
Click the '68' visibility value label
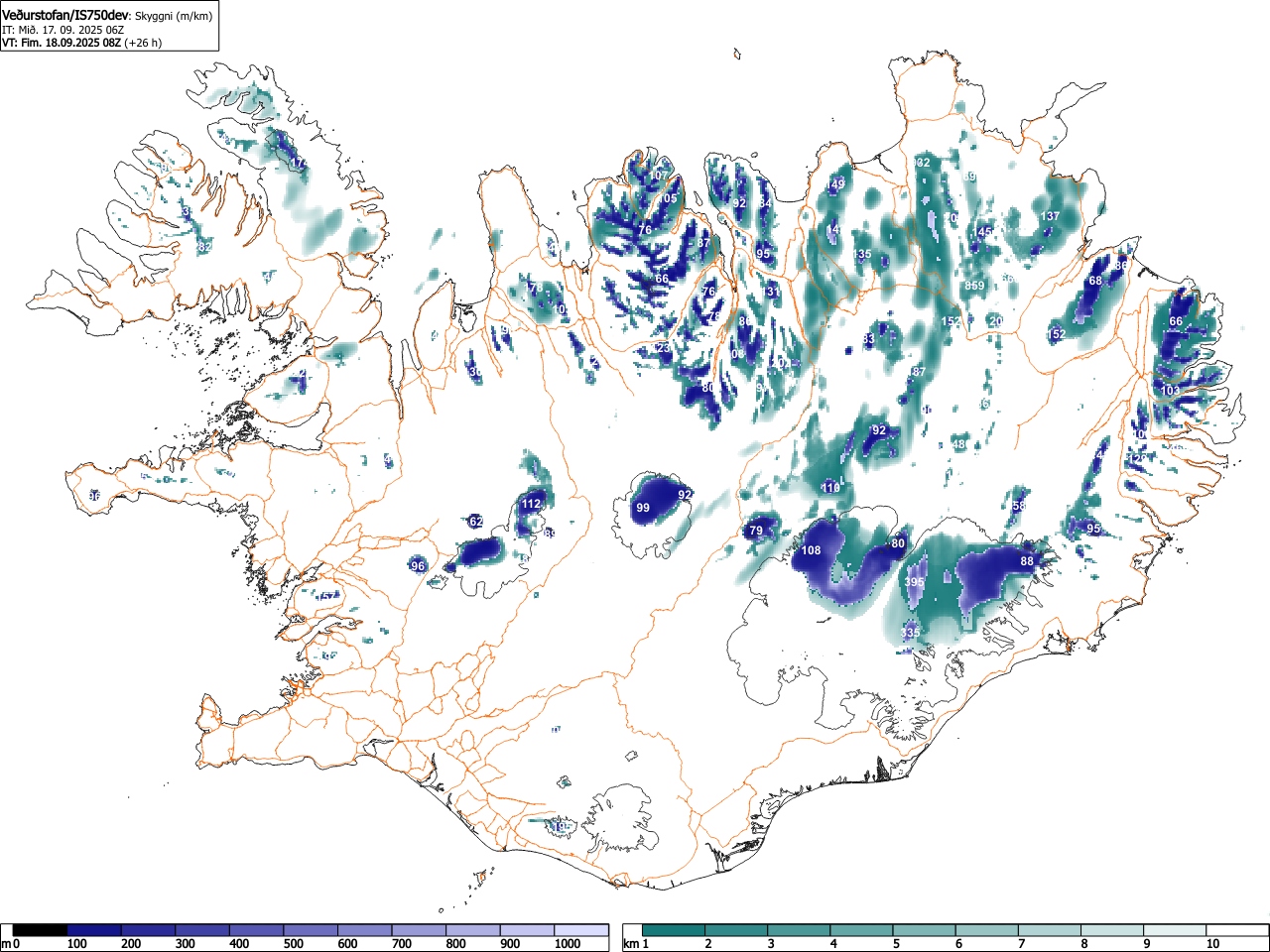pyautogui.click(x=1095, y=281)
